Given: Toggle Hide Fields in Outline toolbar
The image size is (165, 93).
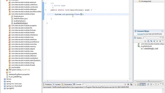Looking at the screenshot, I should pos(151,41).
